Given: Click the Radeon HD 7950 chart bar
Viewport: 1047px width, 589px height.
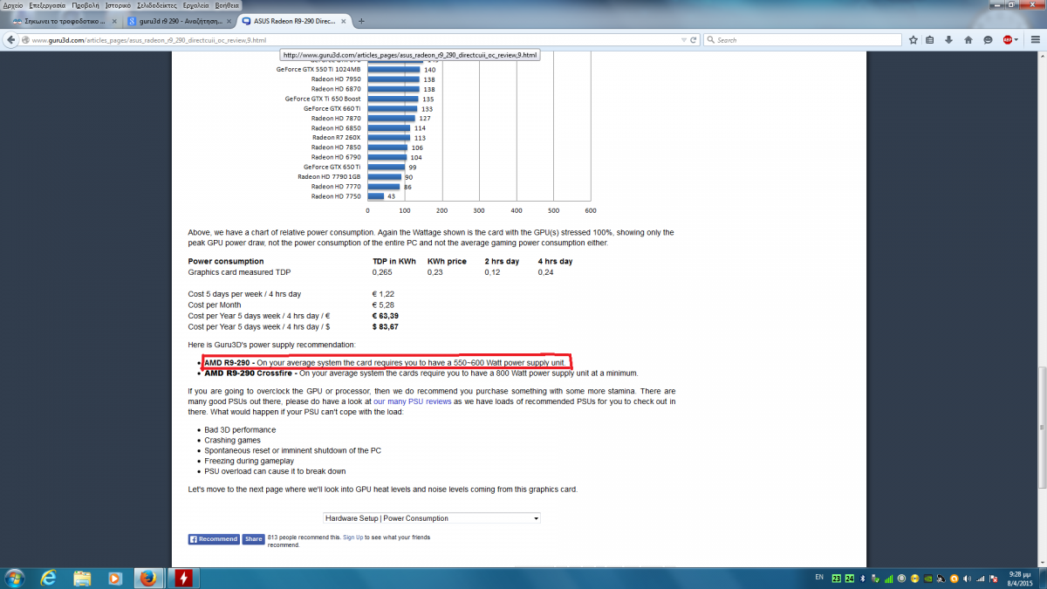Looking at the screenshot, I should 393,79.
